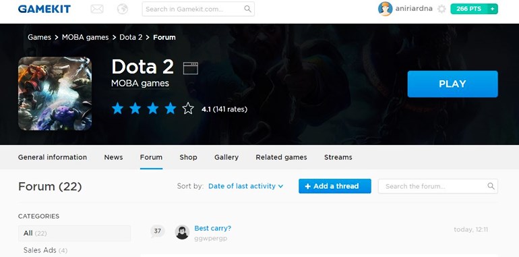Screen dimensions: 519x257
Task: Click the MOBA games breadcrumb link
Action: (86, 37)
